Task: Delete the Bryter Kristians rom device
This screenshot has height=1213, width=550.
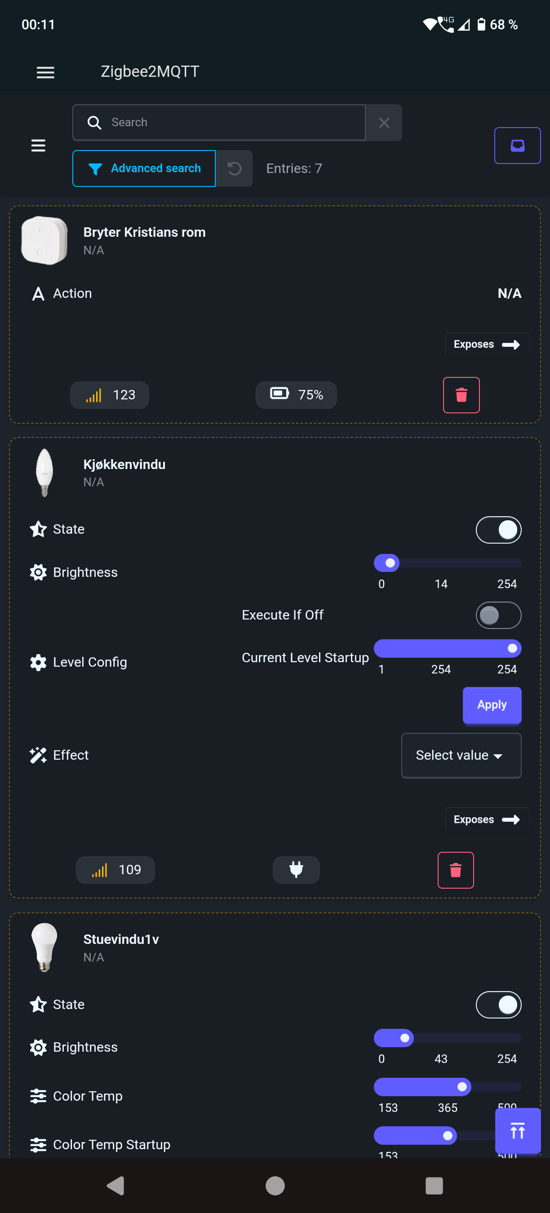Action: click(461, 394)
